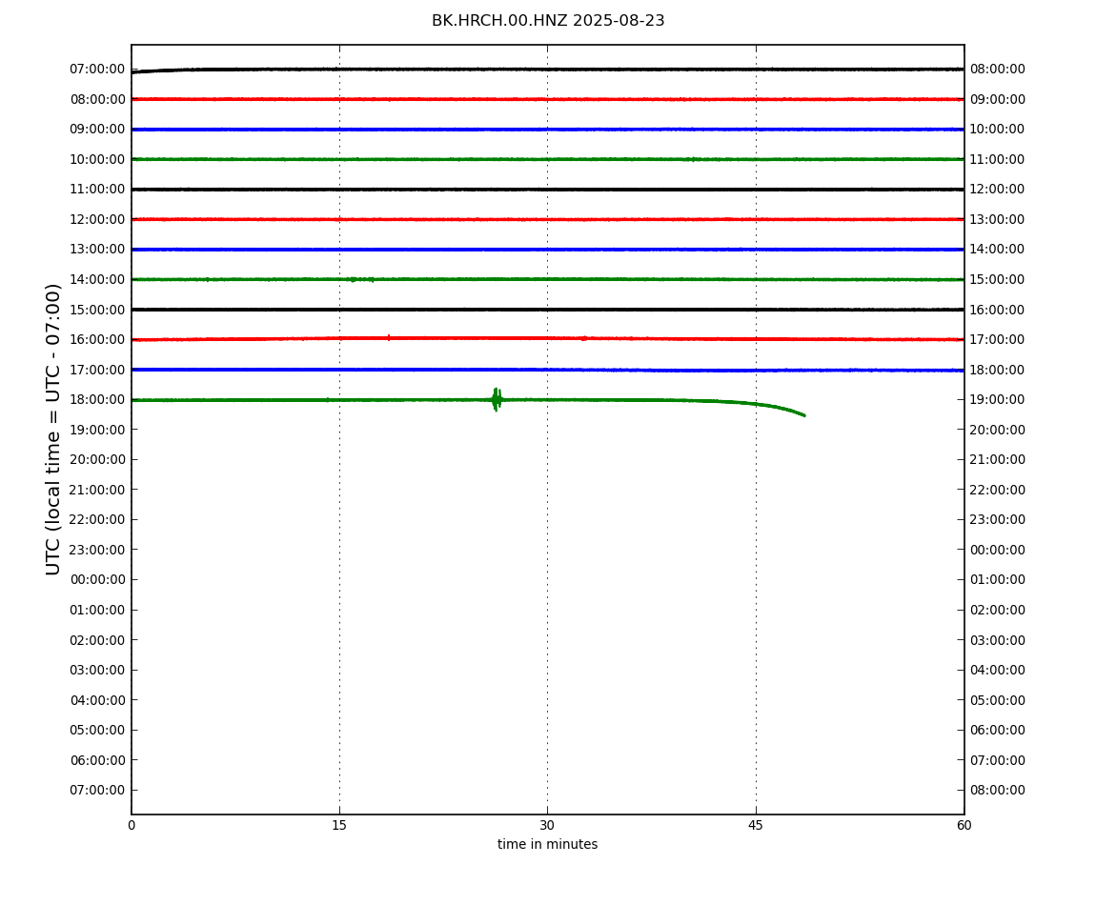Click left-axis label 20:00:00
This screenshot has height=905, width=1096.
(98, 460)
